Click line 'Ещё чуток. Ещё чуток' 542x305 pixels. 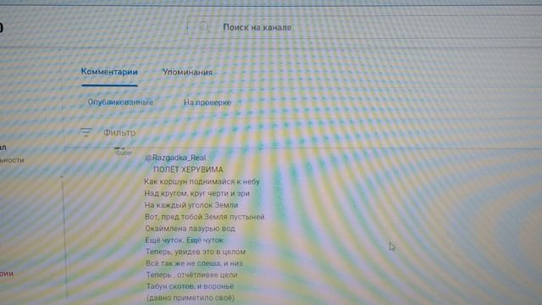pyautogui.click(x=185, y=240)
